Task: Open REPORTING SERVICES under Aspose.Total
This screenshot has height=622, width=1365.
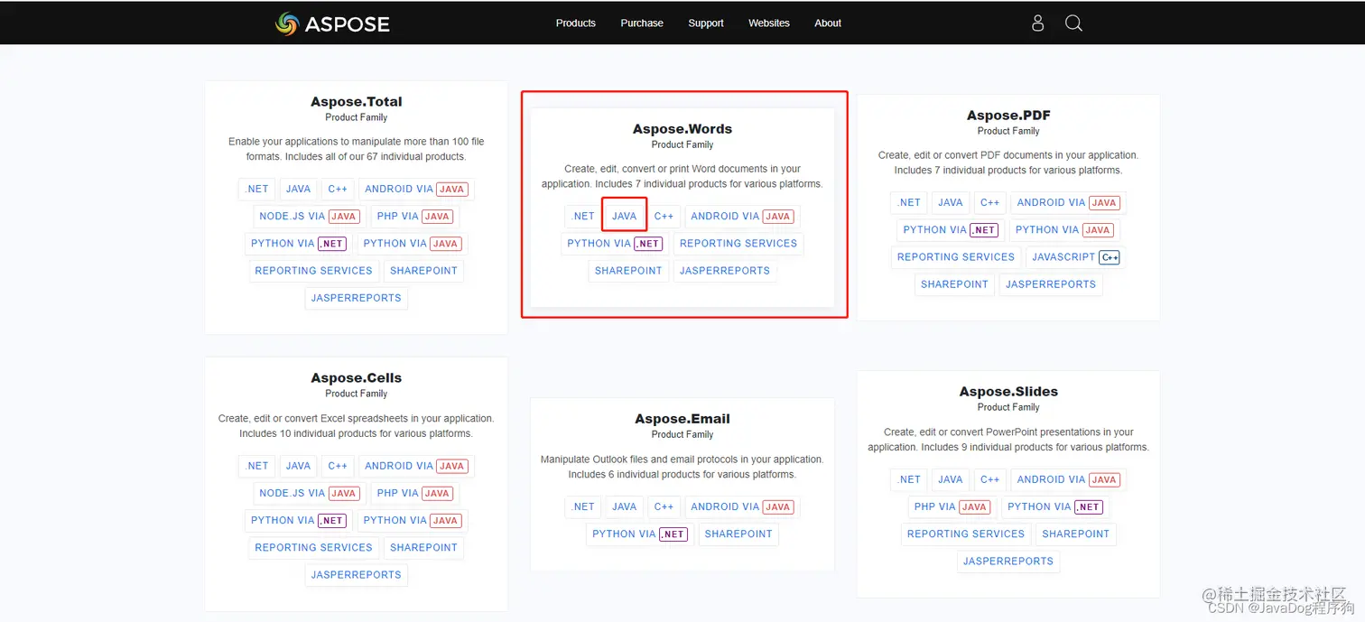Action: (x=313, y=271)
